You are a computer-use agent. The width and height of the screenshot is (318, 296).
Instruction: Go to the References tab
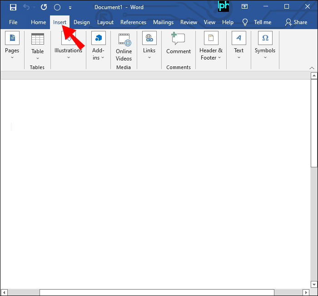point(133,22)
